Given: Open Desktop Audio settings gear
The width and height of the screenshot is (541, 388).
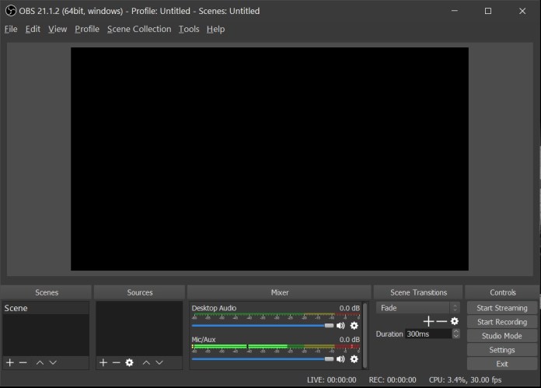Looking at the screenshot, I should (354, 326).
